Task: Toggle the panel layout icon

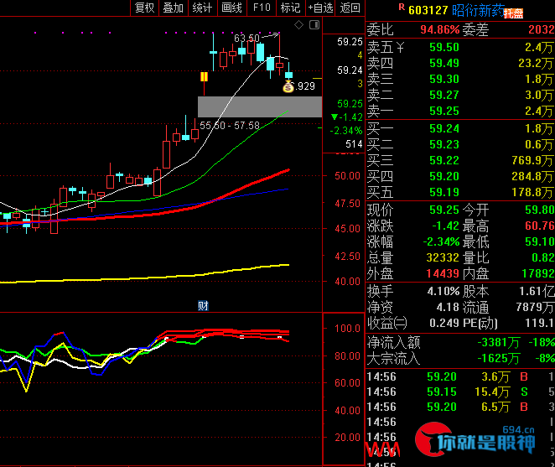Action: (314, 25)
